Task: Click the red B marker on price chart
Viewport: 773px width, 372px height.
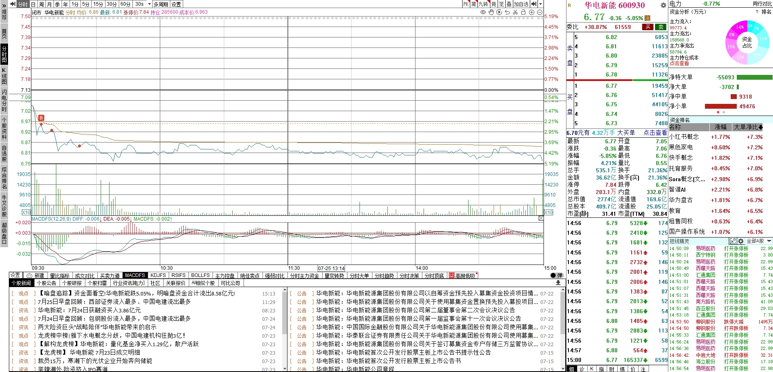Action: tap(41, 118)
